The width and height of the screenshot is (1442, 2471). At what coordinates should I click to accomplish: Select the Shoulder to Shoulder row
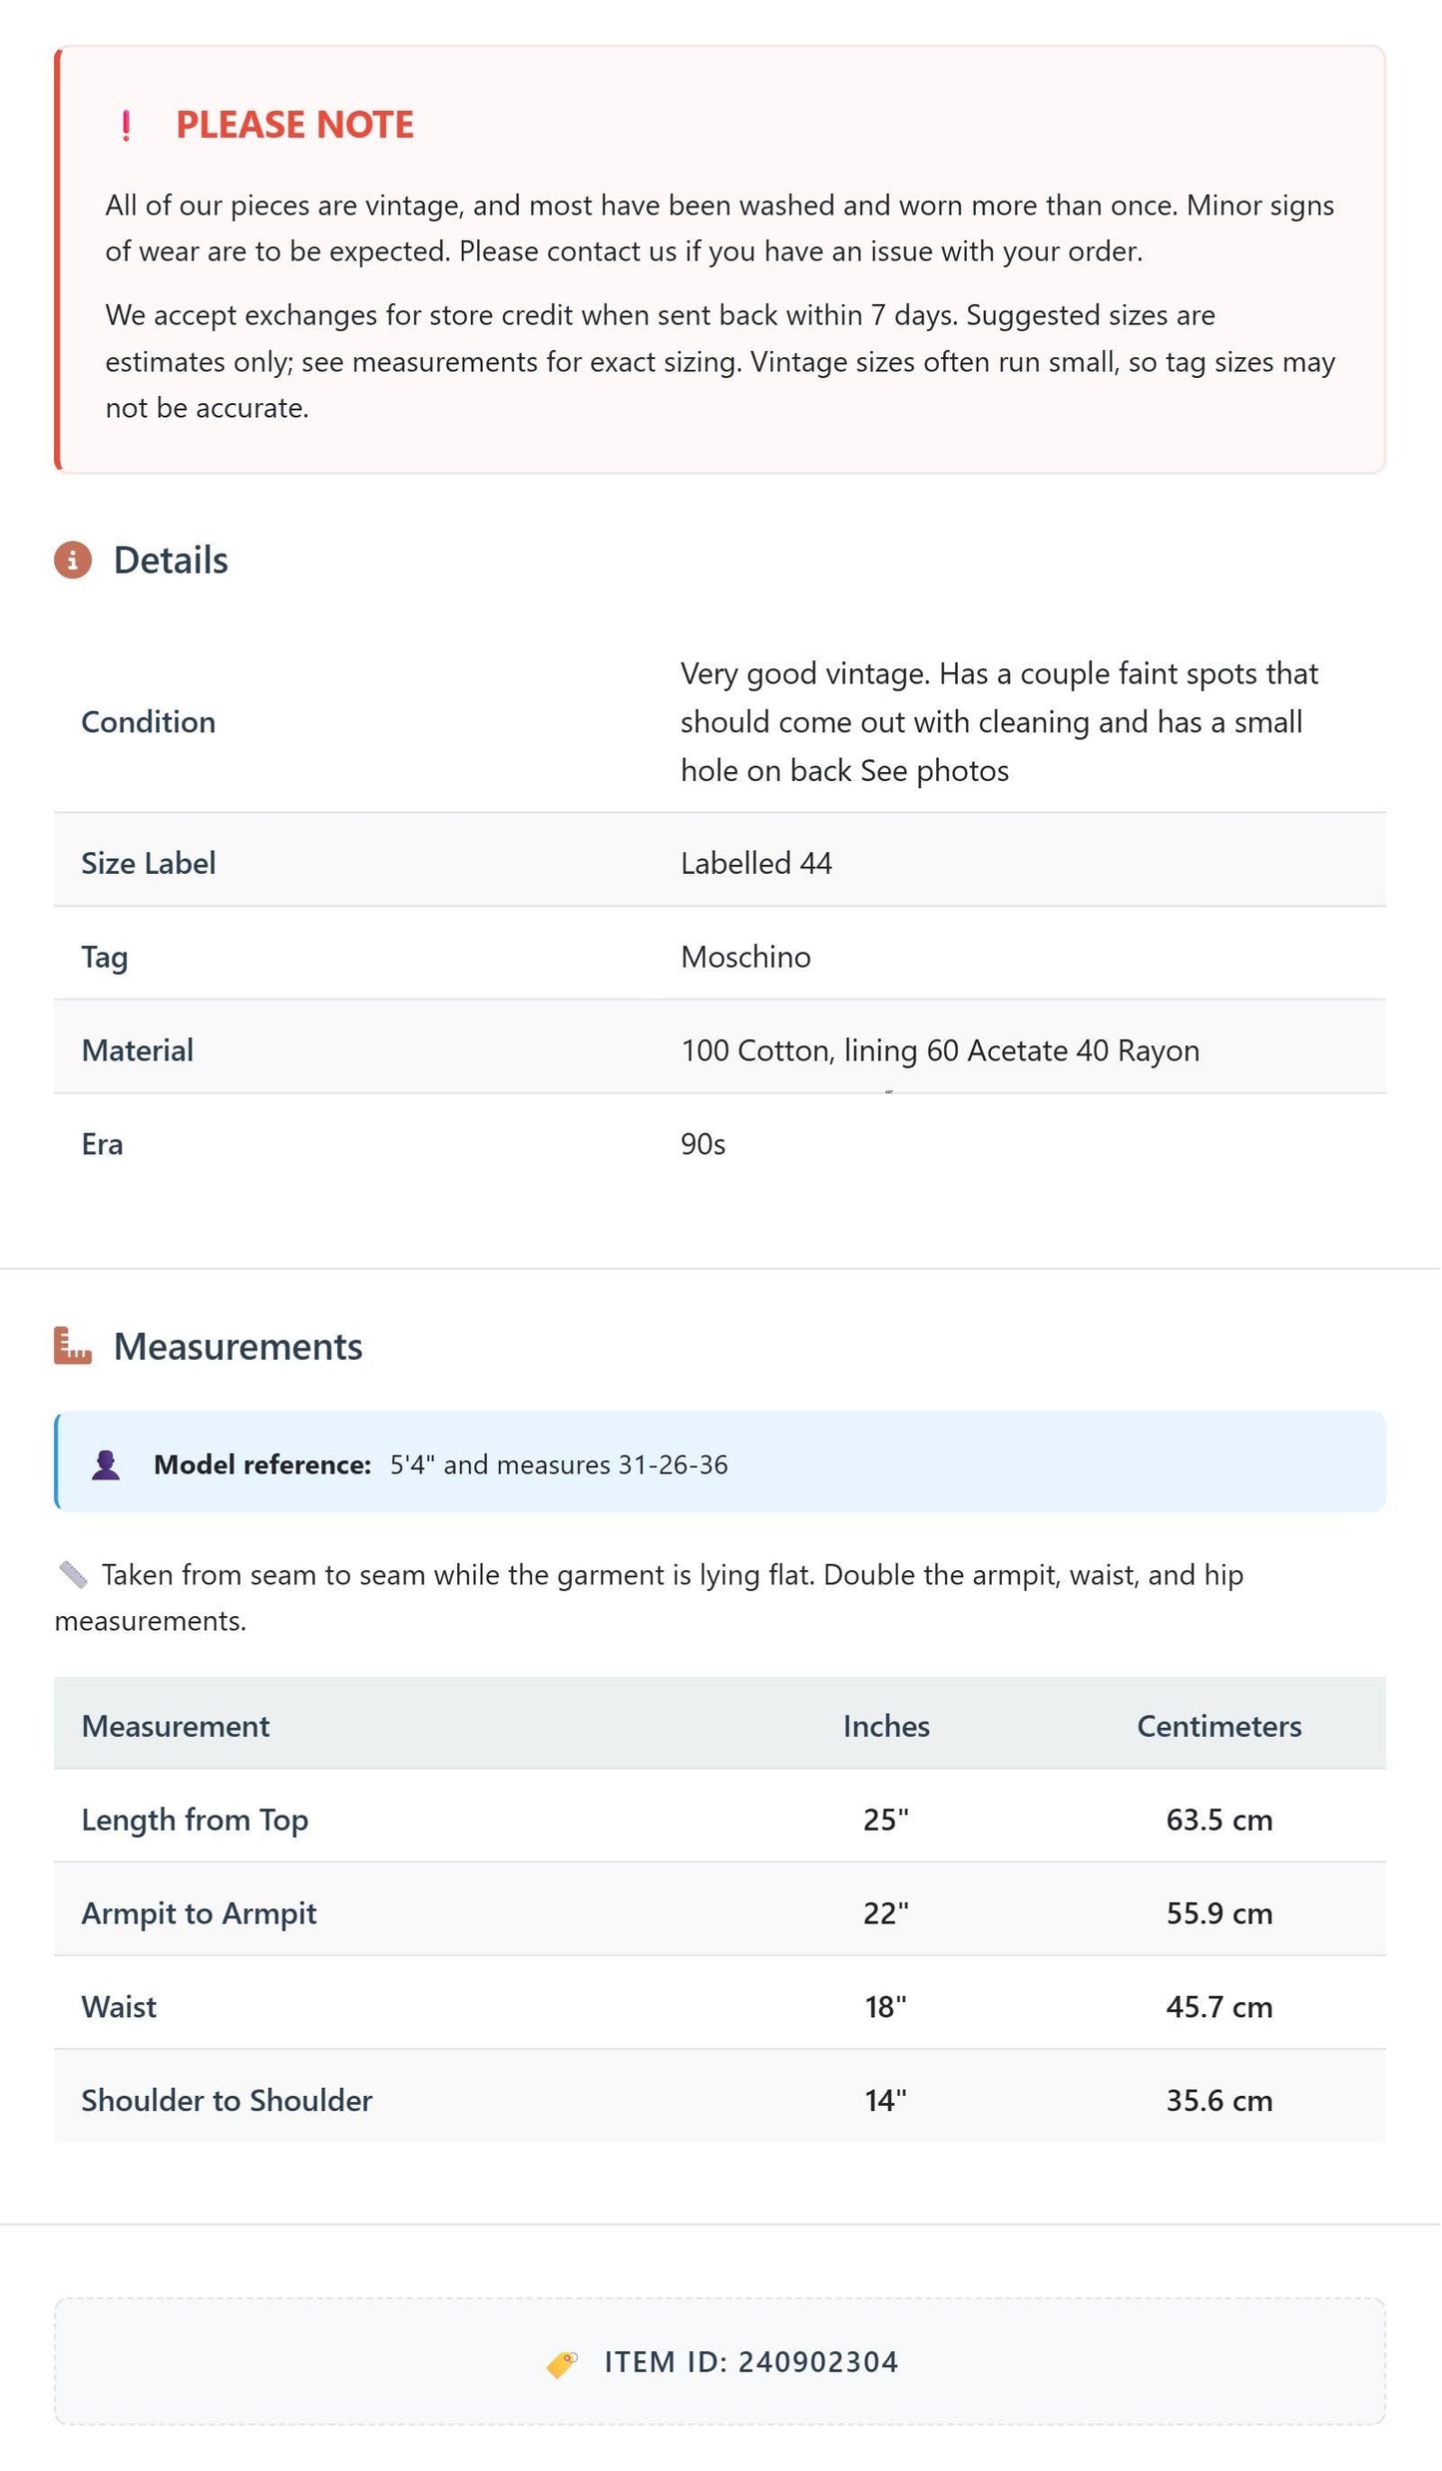pyautogui.click(x=720, y=2101)
